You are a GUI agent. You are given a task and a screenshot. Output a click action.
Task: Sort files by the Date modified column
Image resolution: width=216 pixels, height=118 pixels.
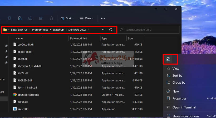click(x=78, y=39)
